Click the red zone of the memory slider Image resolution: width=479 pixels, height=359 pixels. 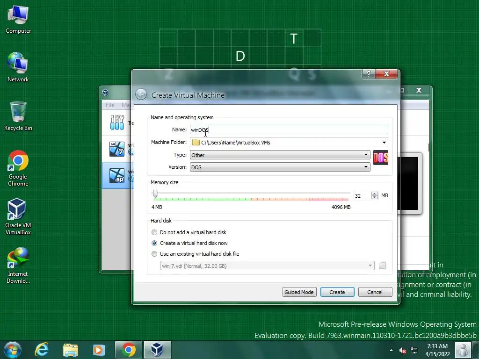pos(328,199)
